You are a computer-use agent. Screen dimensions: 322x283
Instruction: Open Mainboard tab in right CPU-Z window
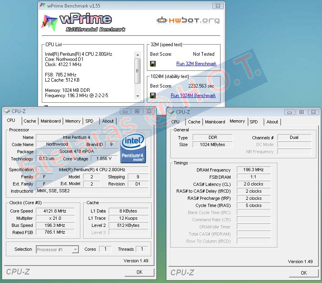[215, 122]
